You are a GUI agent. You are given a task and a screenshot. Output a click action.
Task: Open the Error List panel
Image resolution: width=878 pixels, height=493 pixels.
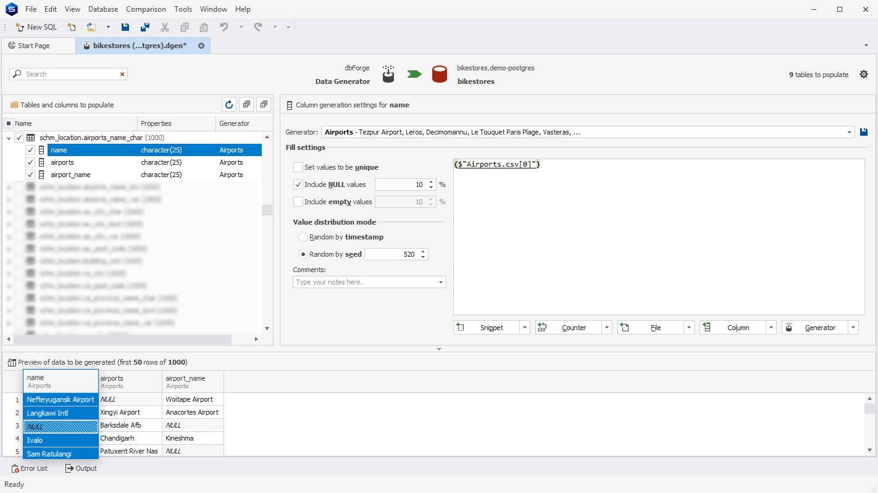pyautogui.click(x=30, y=468)
